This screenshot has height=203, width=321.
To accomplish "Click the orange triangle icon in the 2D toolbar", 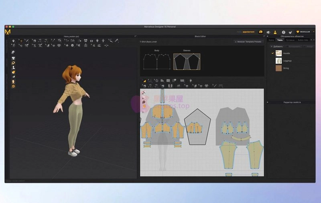I will [144, 81].
